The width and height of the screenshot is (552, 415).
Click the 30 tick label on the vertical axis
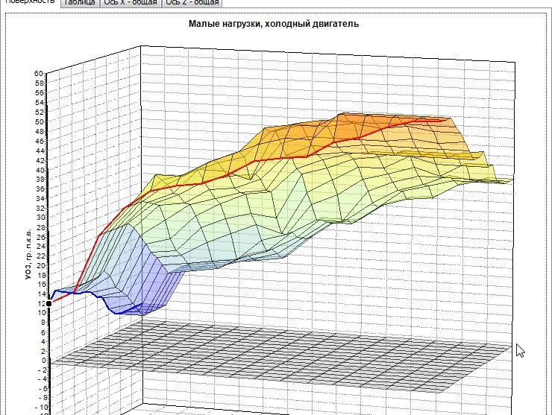[x=37, y=217]
